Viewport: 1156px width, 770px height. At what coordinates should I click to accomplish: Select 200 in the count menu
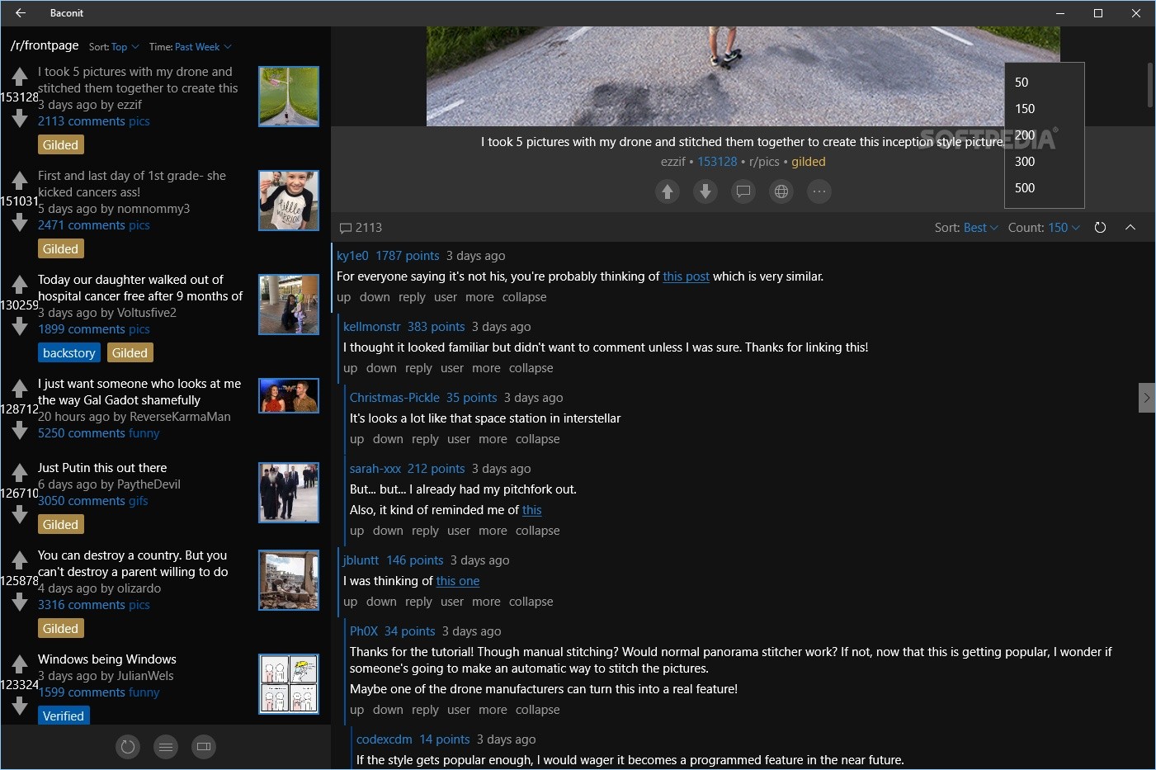1045,135
